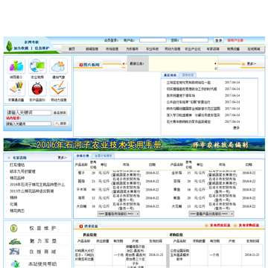Screen dimensions: 268x268
Task: Open expert question 2016年石河子棉花主栽品种是什么
Action: (37, 185)
